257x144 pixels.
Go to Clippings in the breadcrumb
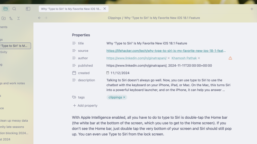pyautogui.click(x=114, y=18)
